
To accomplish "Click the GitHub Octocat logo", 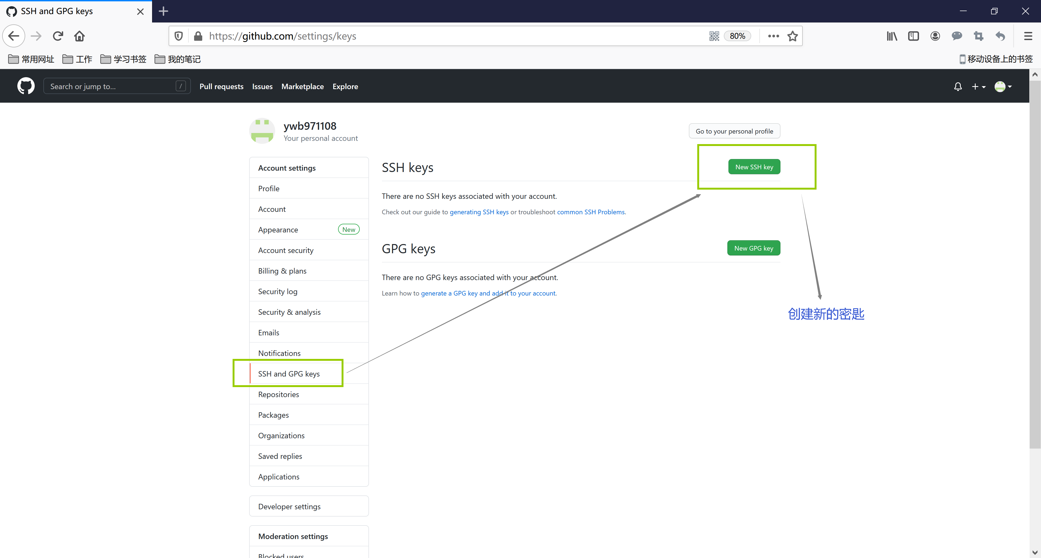I will tap(26, 86).
